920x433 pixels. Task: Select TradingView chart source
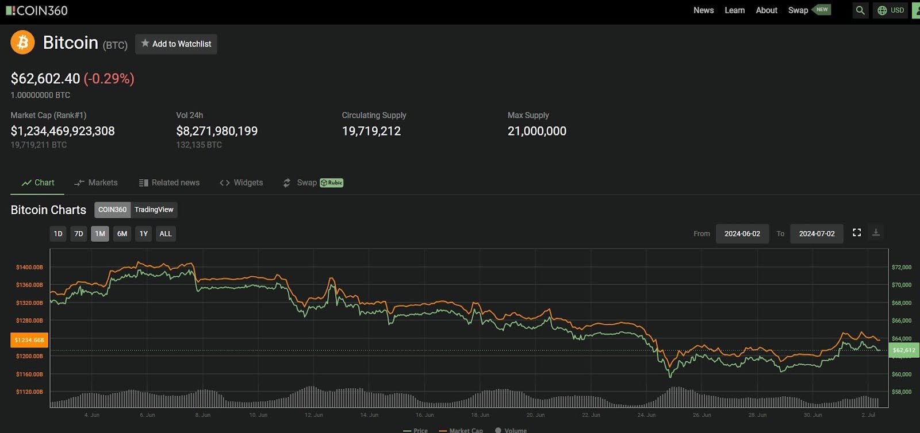pos(154,210)
